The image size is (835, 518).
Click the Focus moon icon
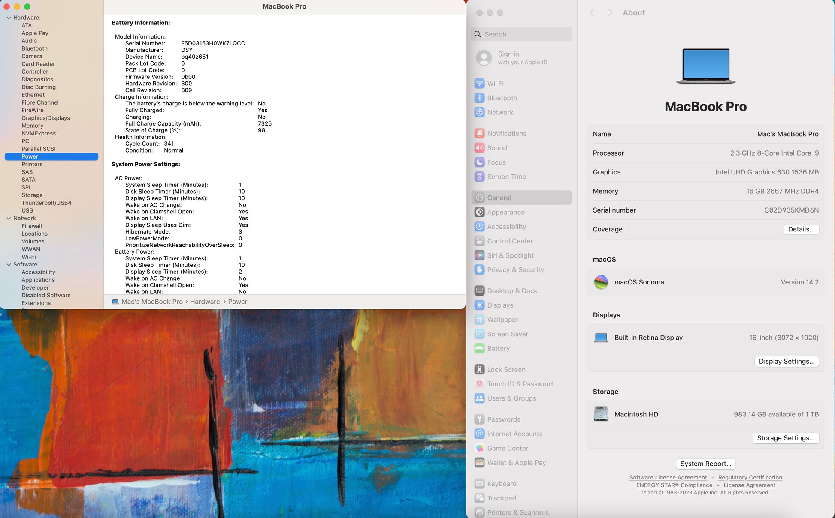point(479,162)
